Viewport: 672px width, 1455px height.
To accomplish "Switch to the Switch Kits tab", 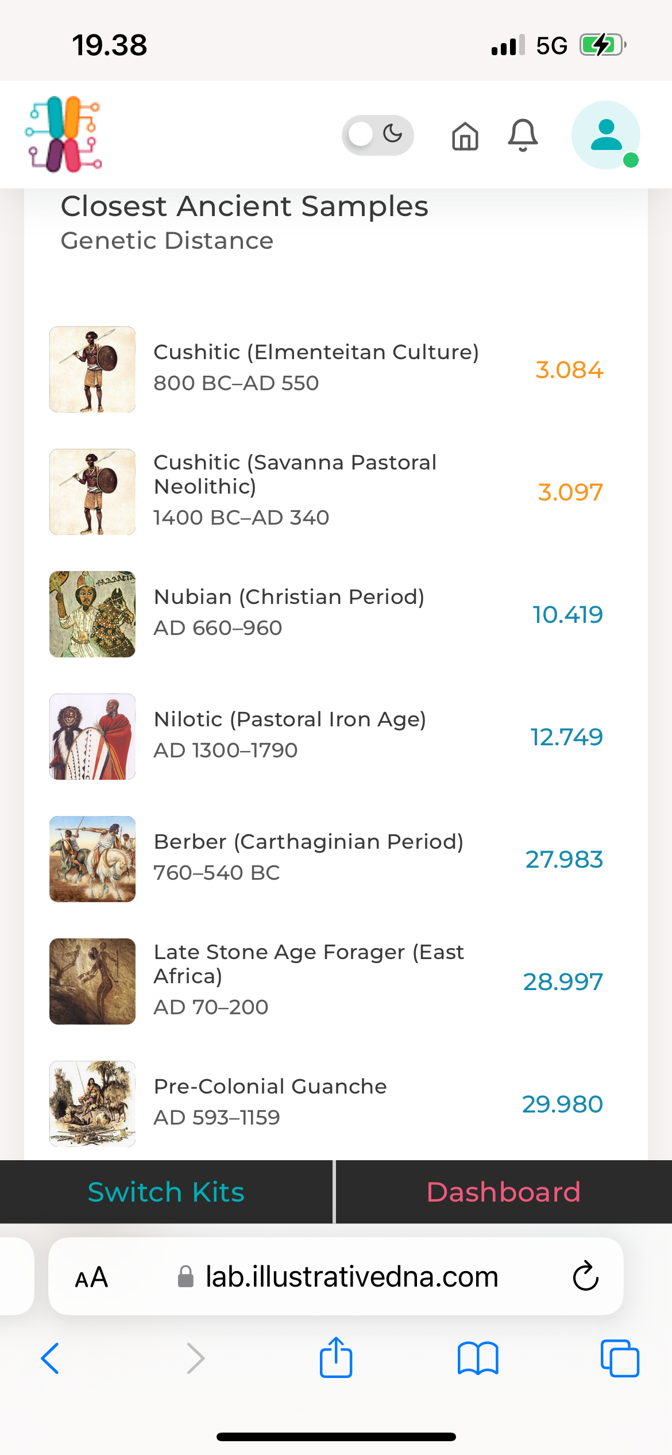I will pos(166,1192).
